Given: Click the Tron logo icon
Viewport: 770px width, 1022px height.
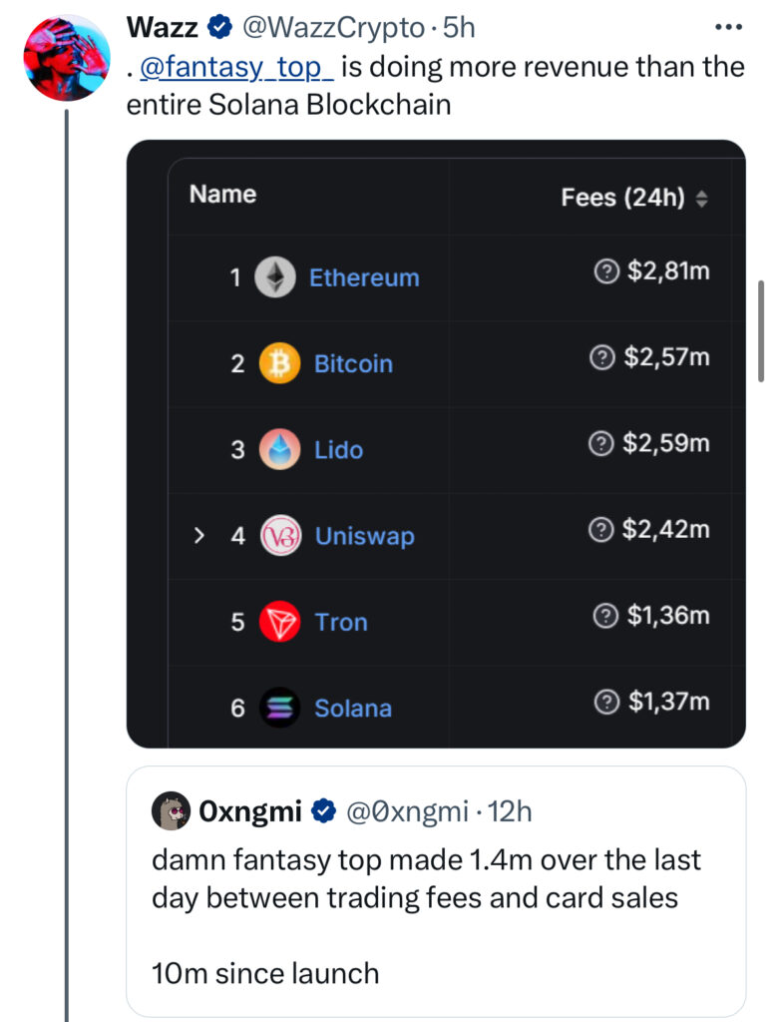Looking at the screenshot, I should (x=279, y=622).
